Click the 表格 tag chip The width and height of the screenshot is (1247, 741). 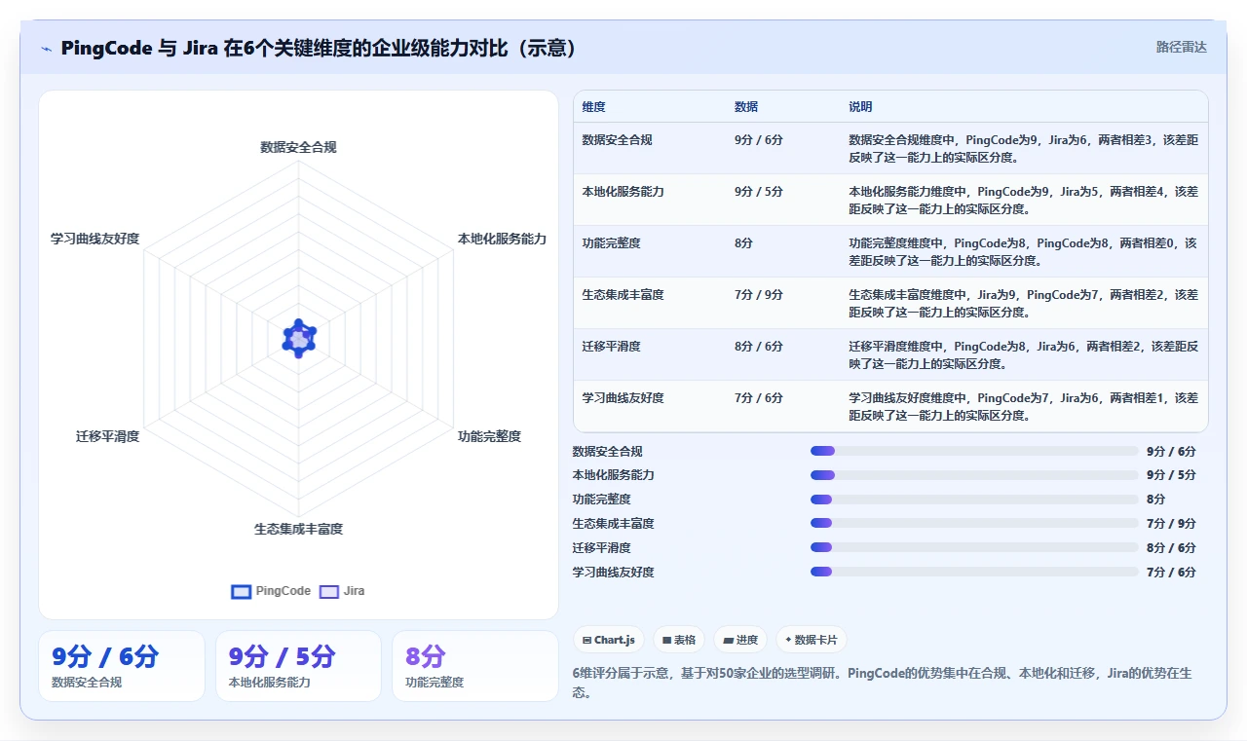[679, 640]
